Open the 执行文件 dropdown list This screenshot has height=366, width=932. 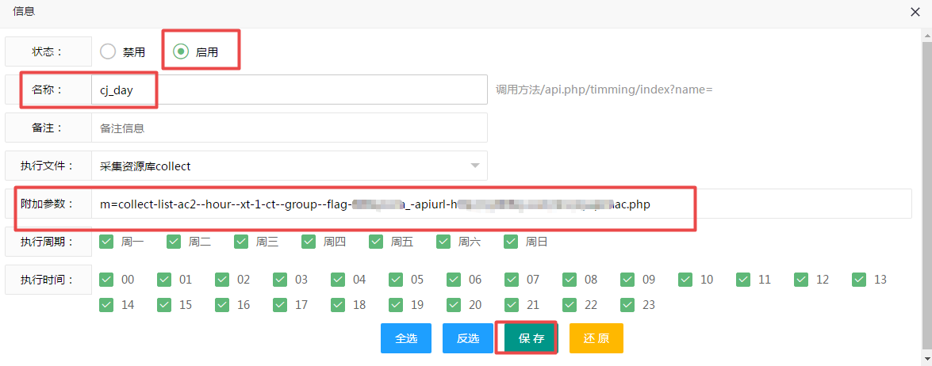(x=289, y=166)
